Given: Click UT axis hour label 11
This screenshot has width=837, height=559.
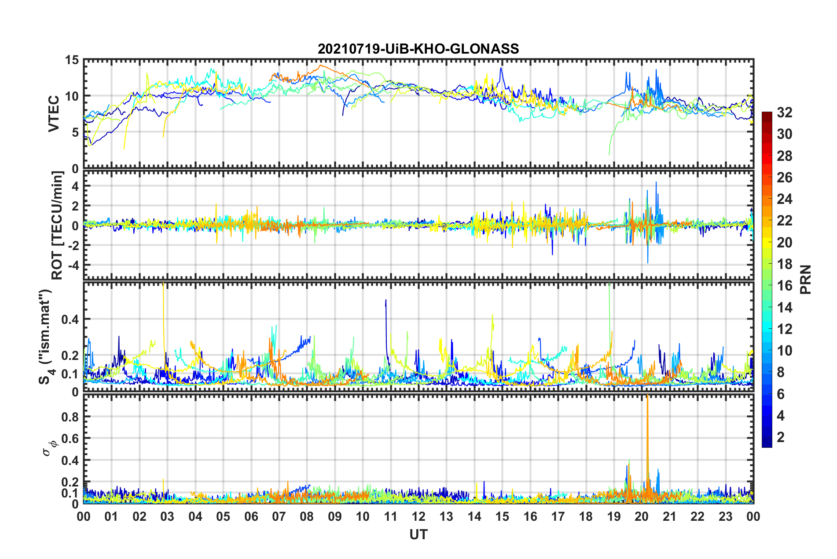Looking at the screenshot, I should [391, 517].
